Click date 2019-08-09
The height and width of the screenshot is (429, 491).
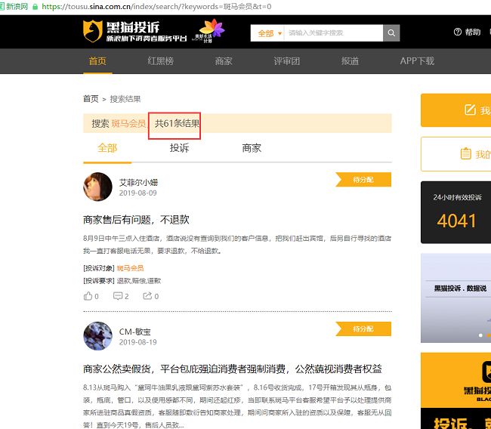(x=137, y=193)
